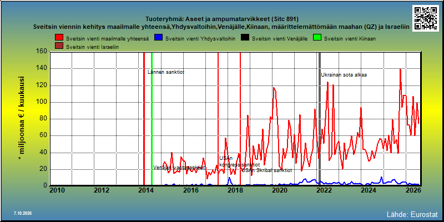Click the y-axis value 120

(41, 85)
